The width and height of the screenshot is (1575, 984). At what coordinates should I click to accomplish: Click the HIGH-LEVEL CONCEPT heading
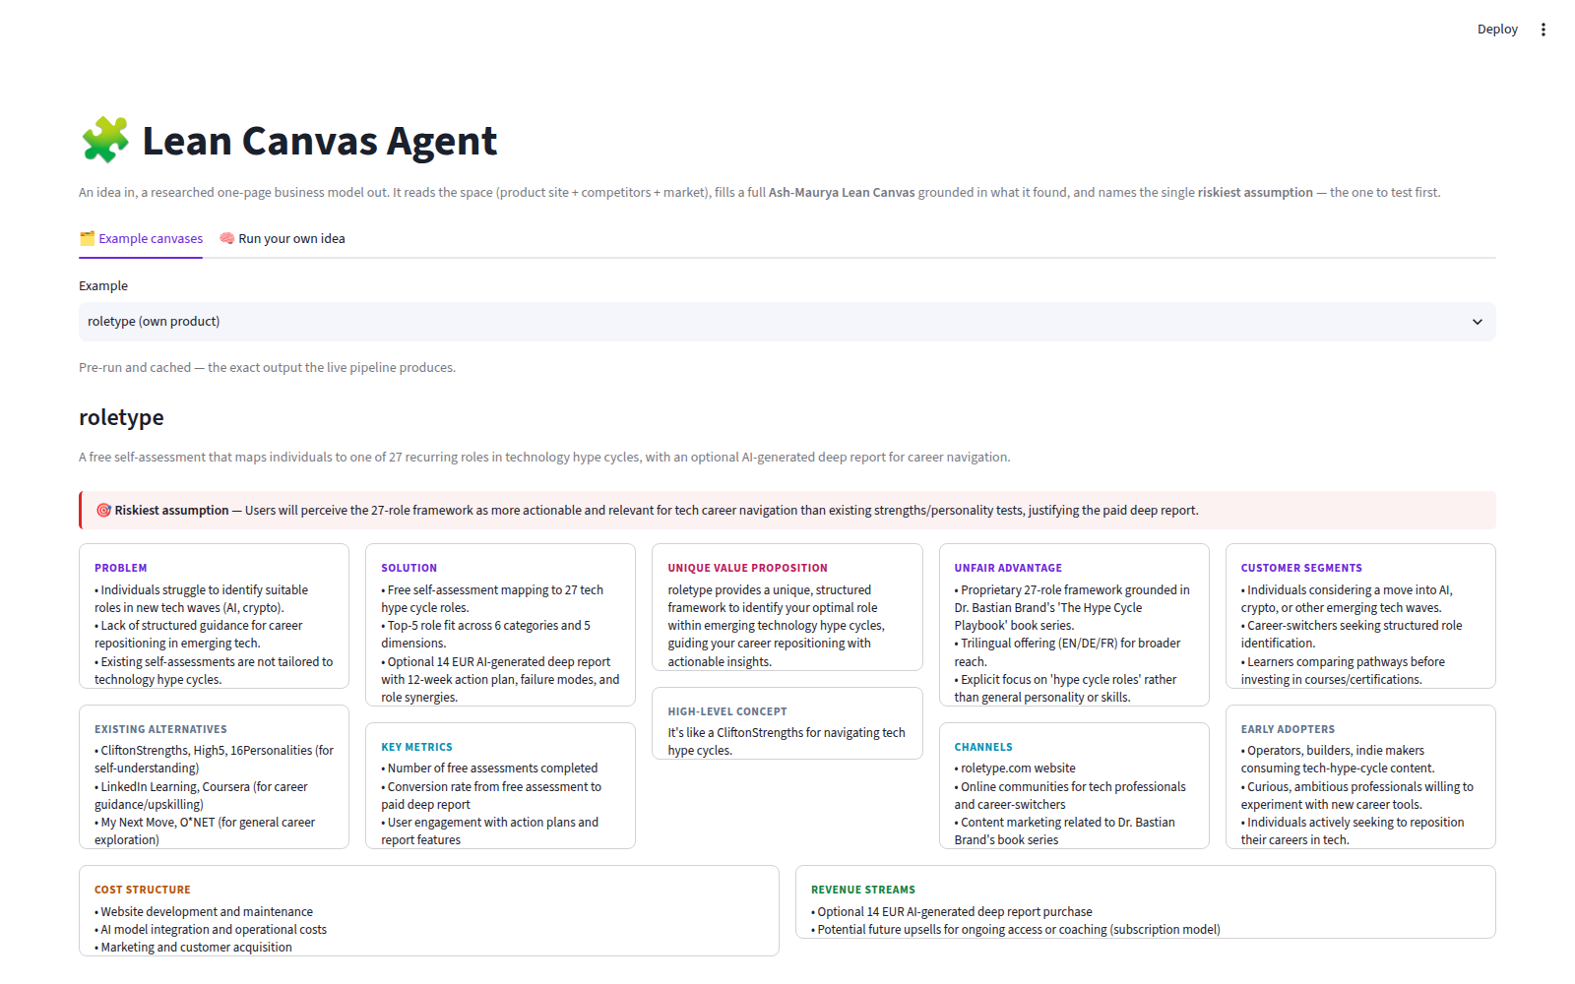tap(727, 711)
